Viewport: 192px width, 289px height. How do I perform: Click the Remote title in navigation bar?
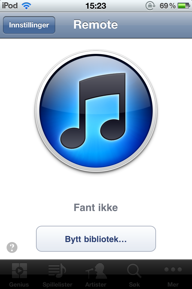pyautogui.click(x=96, y=24)
